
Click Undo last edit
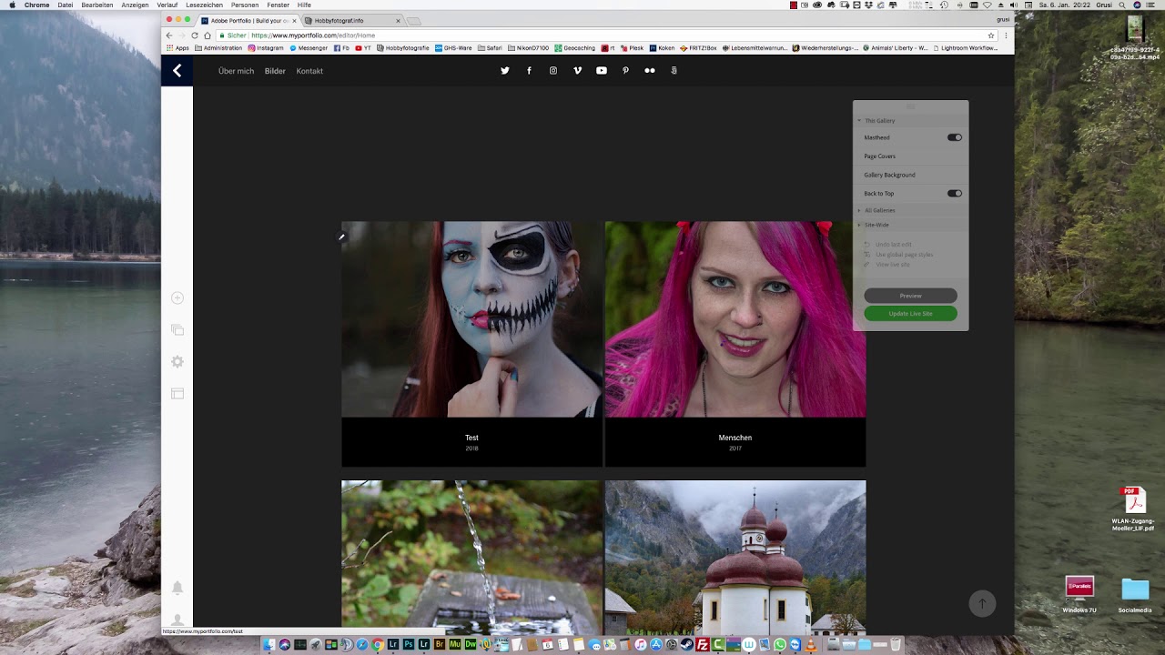click(x=893, y=245)
